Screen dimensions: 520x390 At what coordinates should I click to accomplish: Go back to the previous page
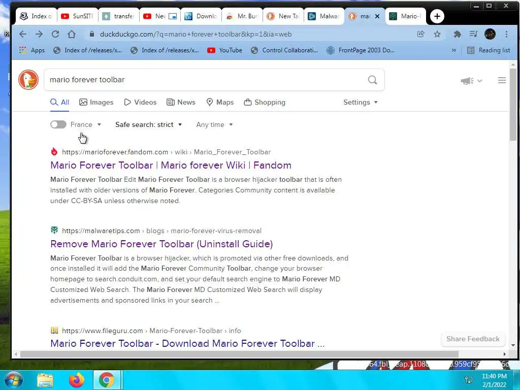point(23,34)
